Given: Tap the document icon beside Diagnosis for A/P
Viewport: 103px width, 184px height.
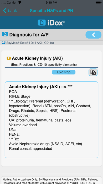Looking at the screenshot, I should pos(5,34).
